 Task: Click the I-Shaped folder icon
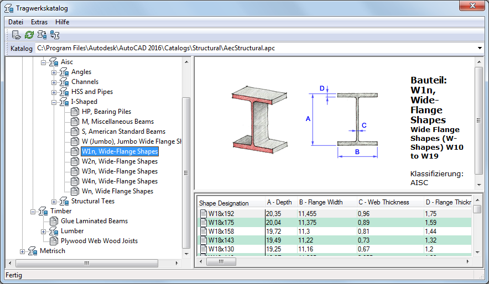64,102
